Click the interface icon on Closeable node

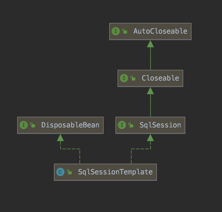tap(124, 78)
